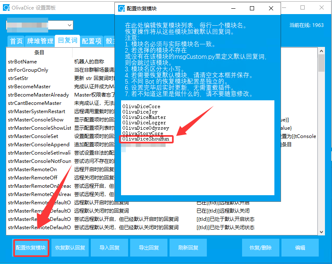Click the 恢复默认回复 button
The image size is (332, 264).
pyautogui.click(x=70, y=248)
